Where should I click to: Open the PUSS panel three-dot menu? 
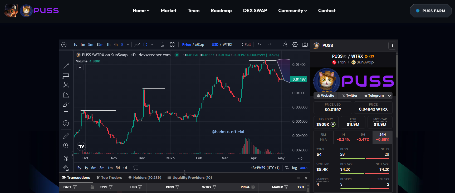(392, 46)
